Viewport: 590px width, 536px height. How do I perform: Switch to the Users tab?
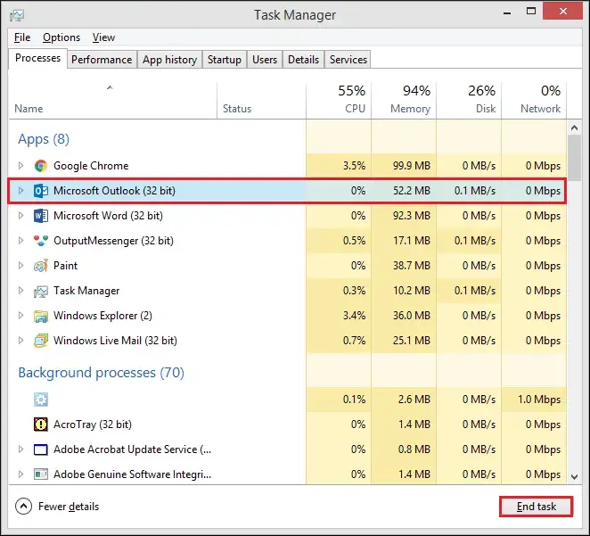point(265,60)
